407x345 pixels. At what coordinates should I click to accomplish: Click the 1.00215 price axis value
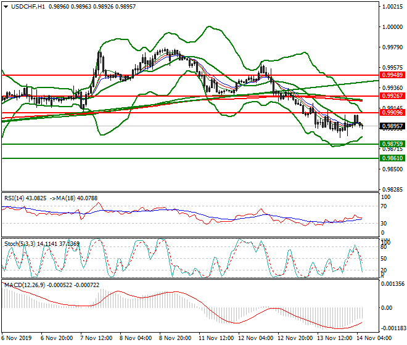click(392, 7)
